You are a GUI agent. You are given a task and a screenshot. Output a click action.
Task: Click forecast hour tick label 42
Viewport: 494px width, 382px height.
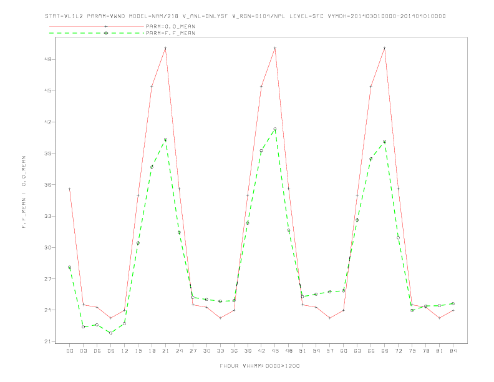click(261, 351)
